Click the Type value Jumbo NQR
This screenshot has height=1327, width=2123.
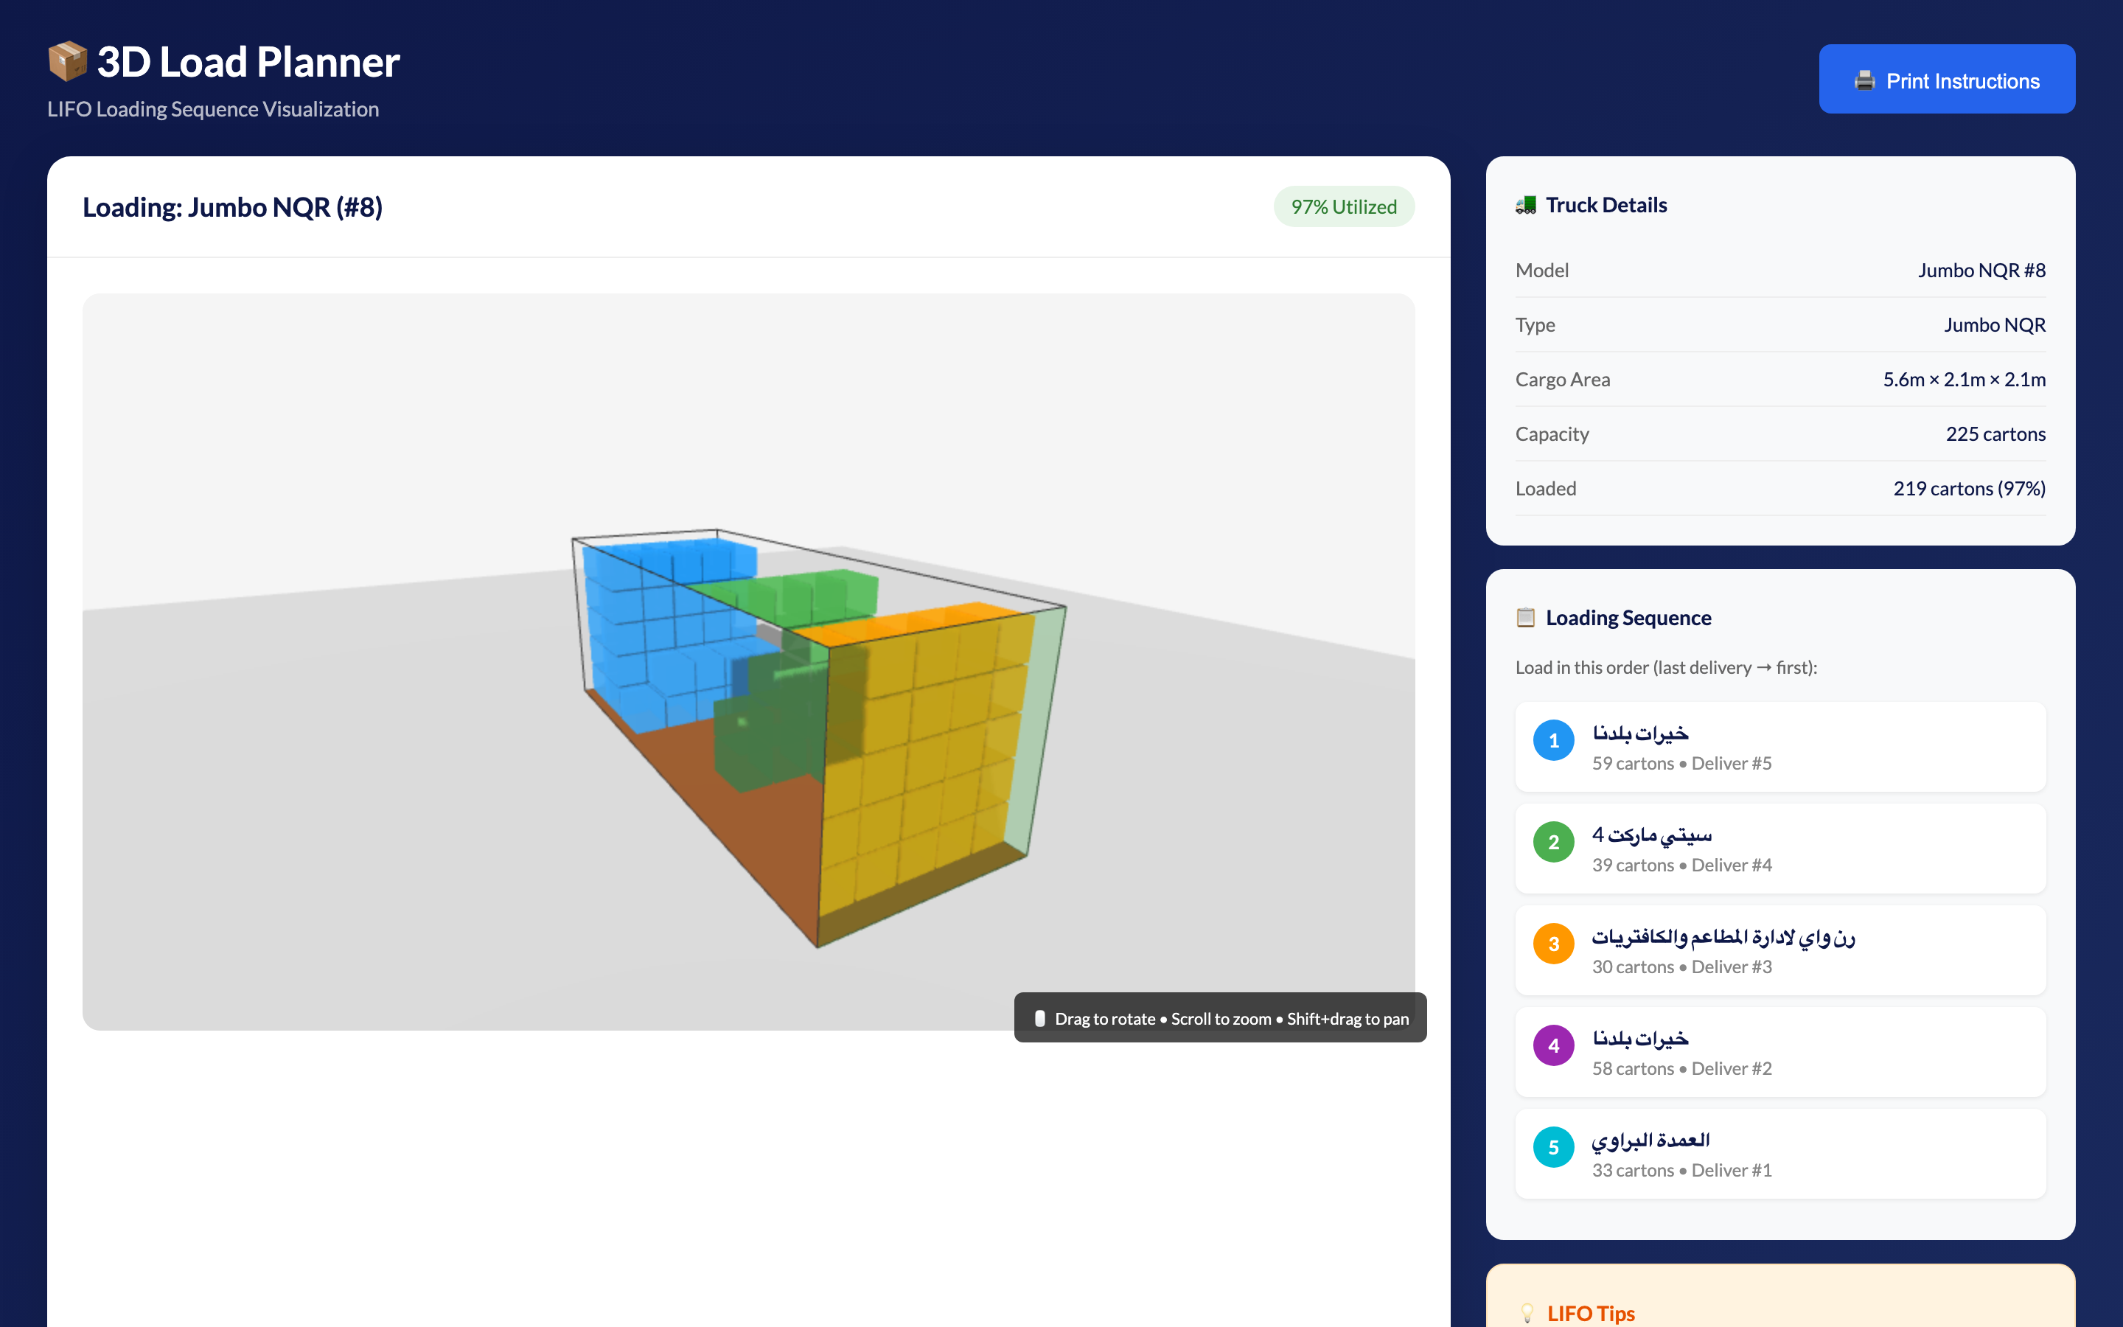tap(1994, 324)
